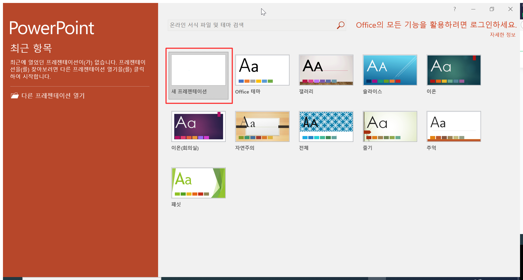
Task: Click the 자세한 정보 link
Action: pos(503,35)
